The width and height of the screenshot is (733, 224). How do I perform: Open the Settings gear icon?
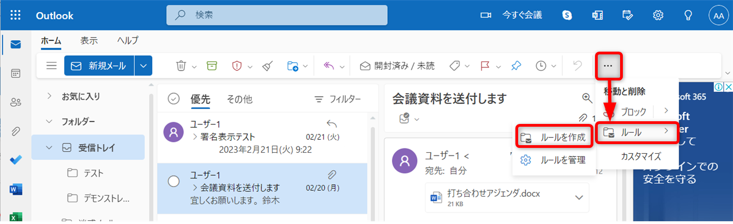click(x=658, y=15)
